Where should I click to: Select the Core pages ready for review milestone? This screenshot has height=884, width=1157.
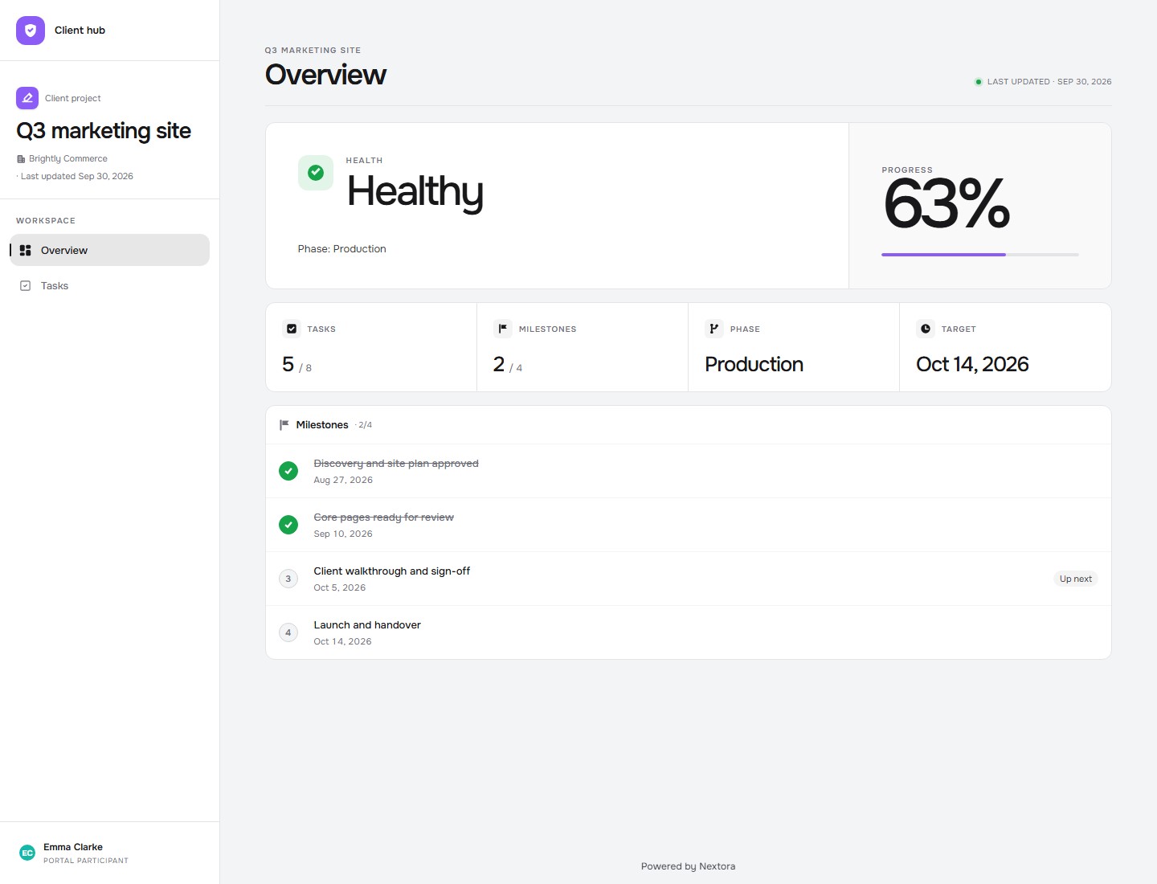click(689, 525)
